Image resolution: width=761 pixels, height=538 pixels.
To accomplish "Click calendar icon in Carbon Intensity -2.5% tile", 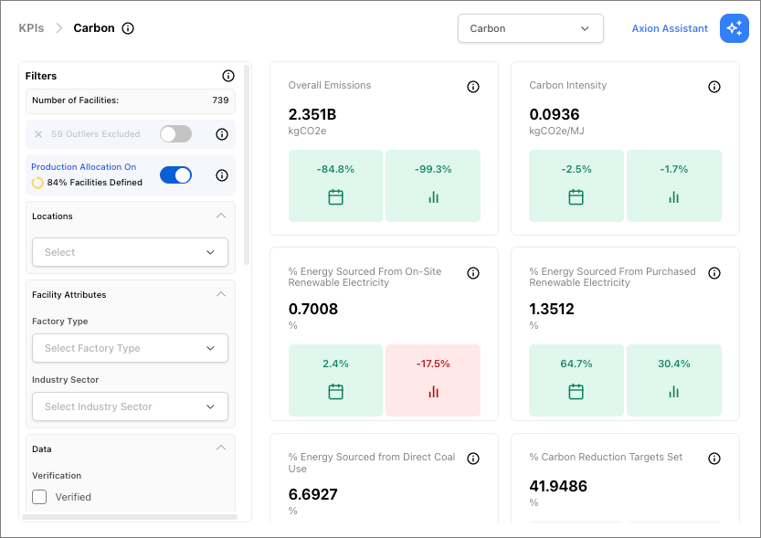I will click(576, 197).
